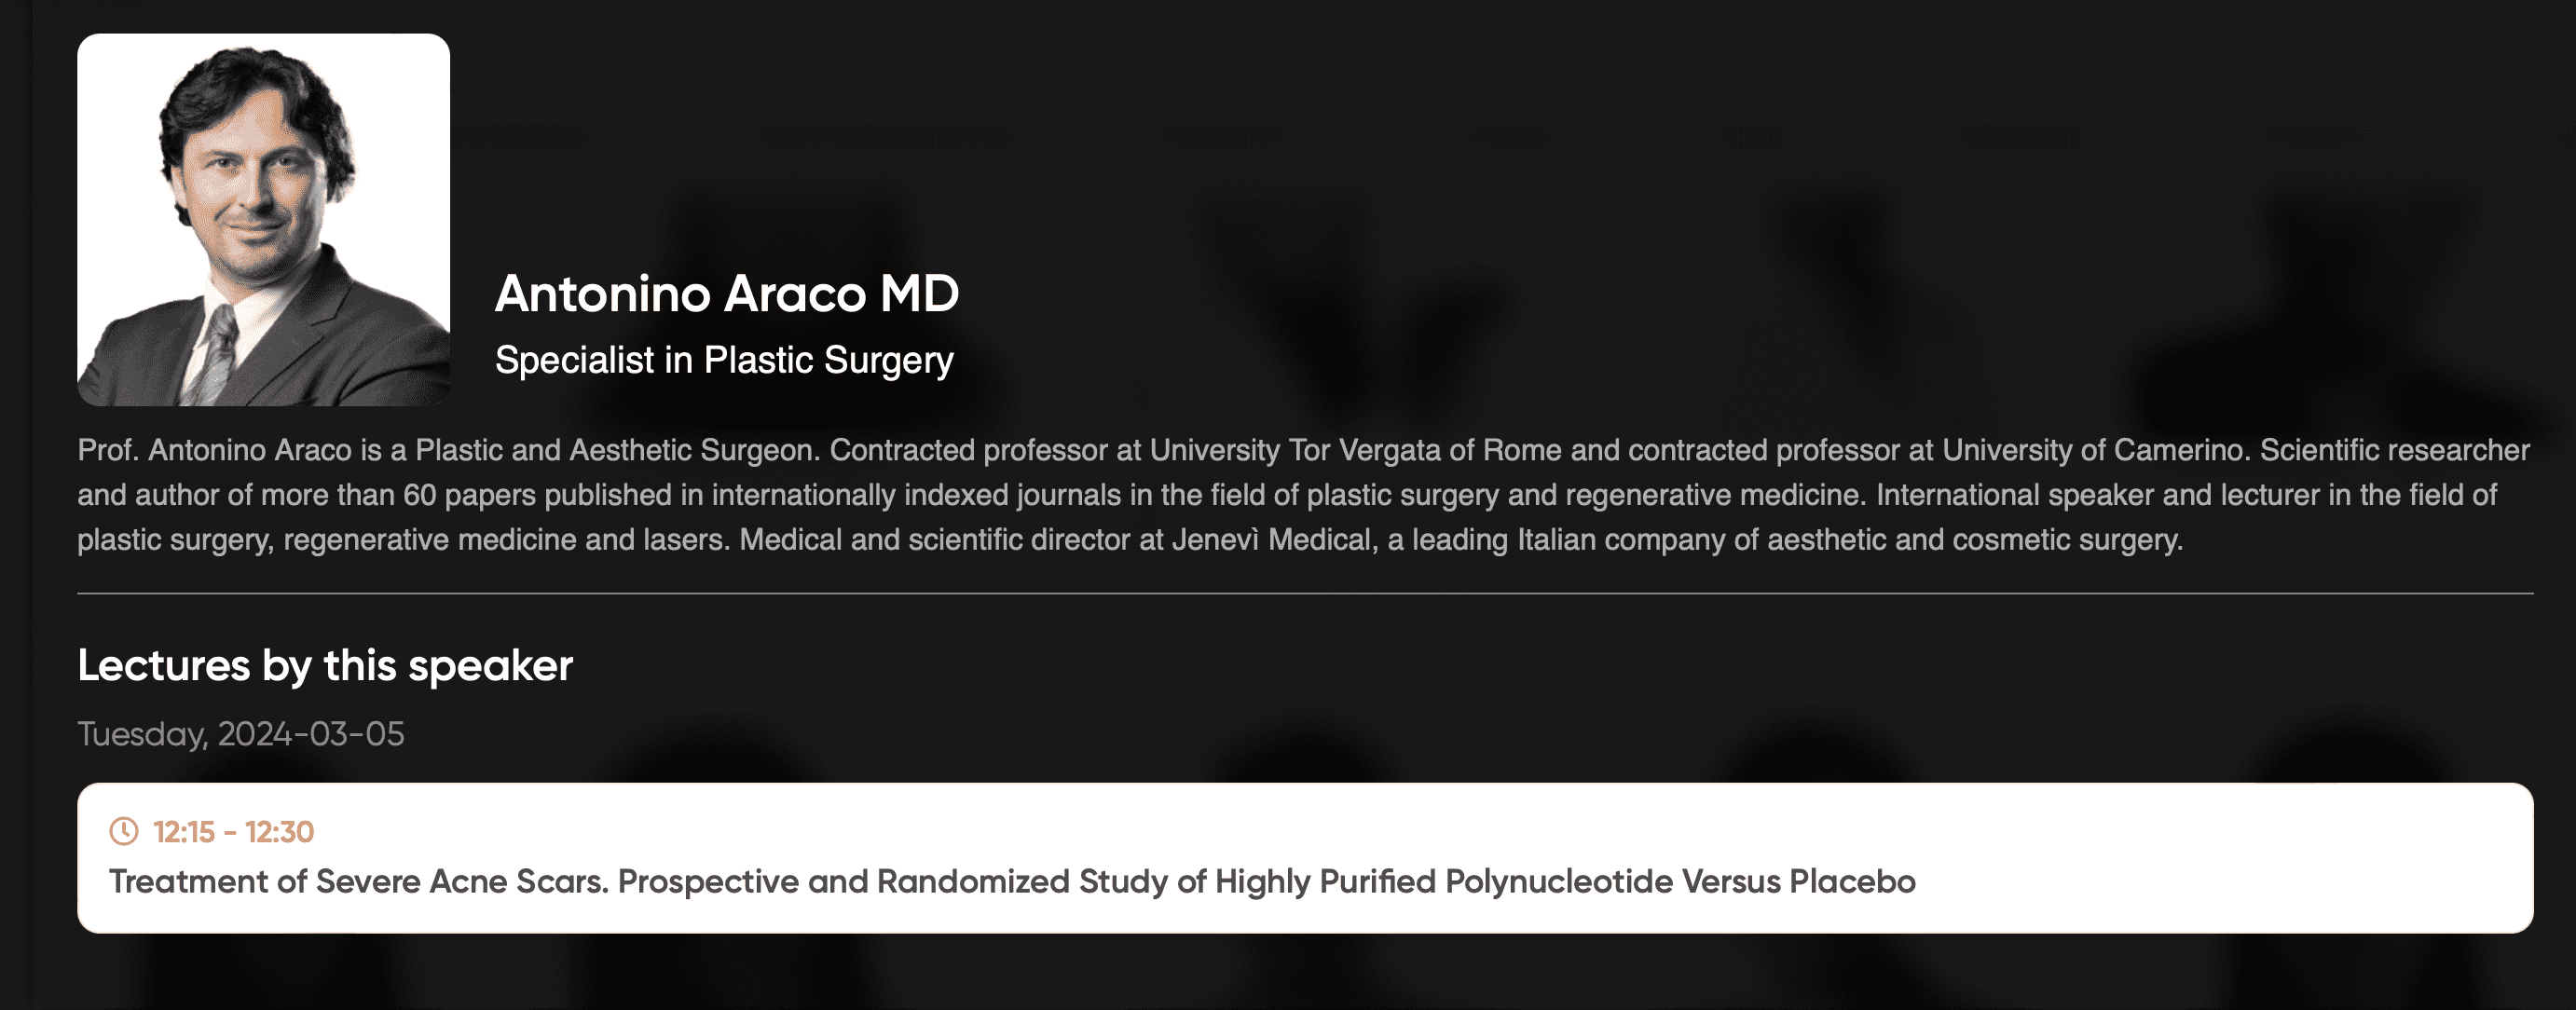
Task: Click the Specialist in Plastic Surgery subtitle
Action: click(x=724, y=360)
